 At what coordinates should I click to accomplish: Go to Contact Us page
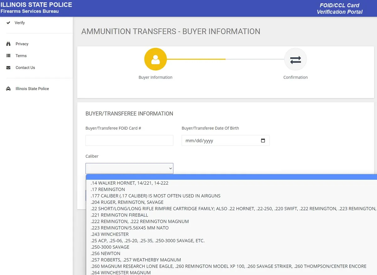(25, 68)
